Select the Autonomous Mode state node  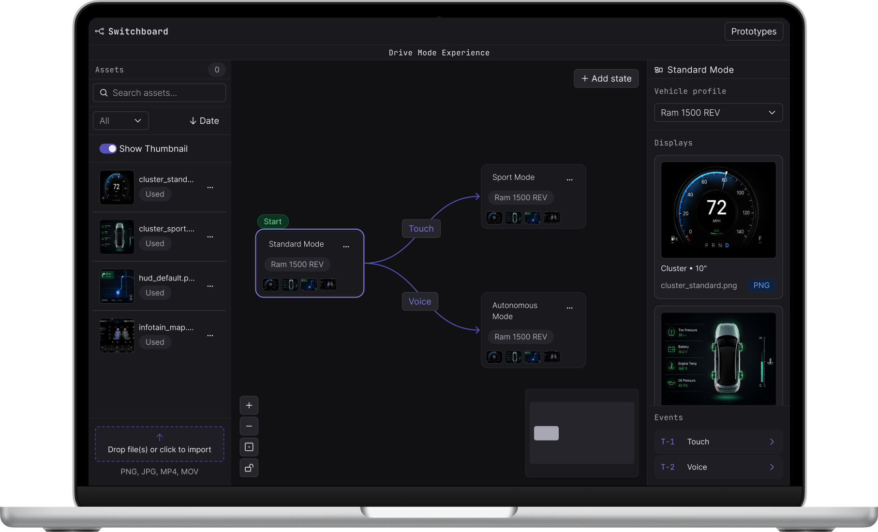(533, 330)
